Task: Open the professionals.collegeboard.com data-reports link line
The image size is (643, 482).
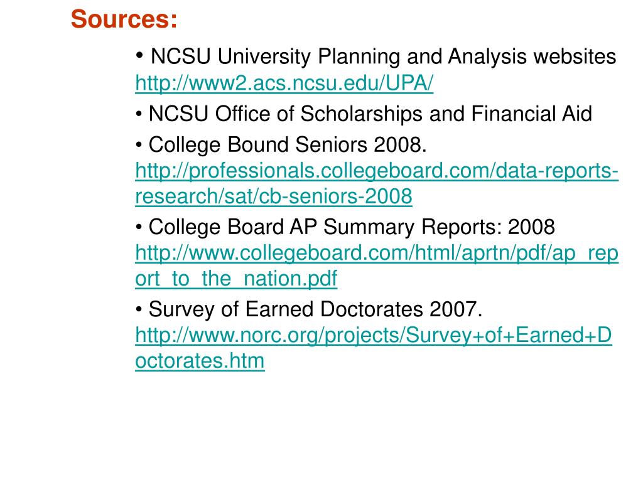Action: (x=377, y=171)
